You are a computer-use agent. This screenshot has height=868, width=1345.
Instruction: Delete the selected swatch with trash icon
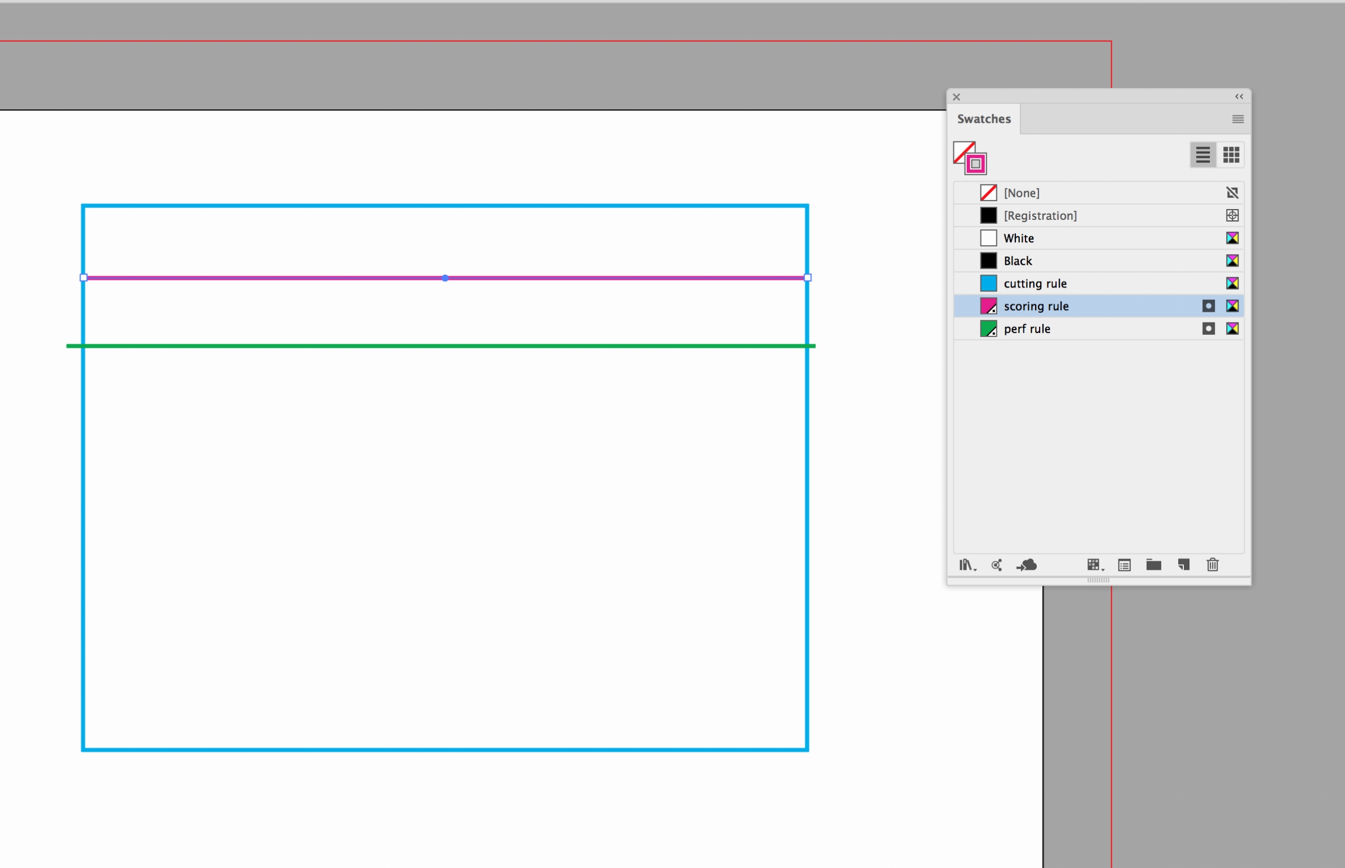(1213, 565)
